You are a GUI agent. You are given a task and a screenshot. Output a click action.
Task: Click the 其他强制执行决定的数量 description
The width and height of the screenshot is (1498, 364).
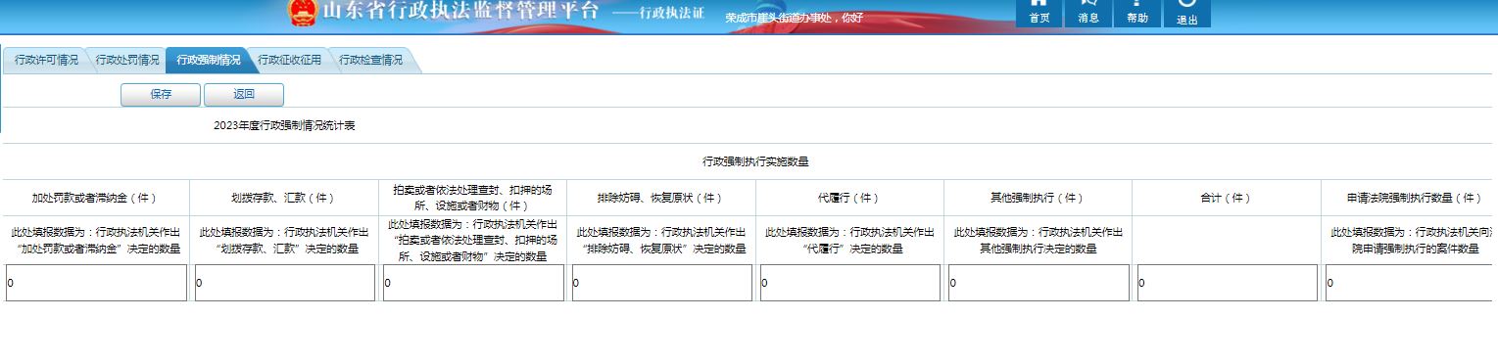coord(1039,241)
